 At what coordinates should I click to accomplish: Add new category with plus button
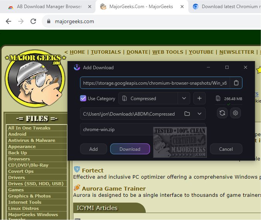(200, 98)
